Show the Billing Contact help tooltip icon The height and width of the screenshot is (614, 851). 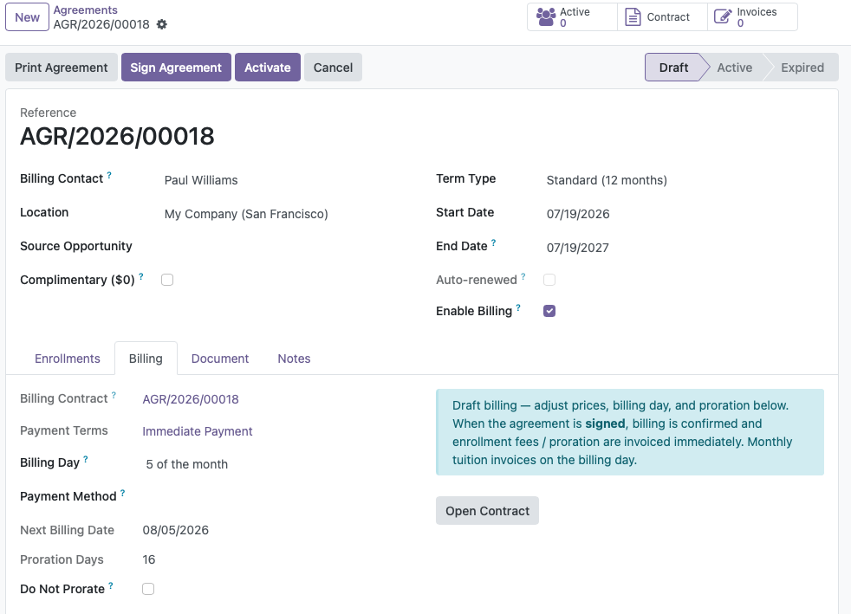point(109,175)
